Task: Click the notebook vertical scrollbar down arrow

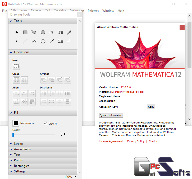Action: (x=189, y=119)
